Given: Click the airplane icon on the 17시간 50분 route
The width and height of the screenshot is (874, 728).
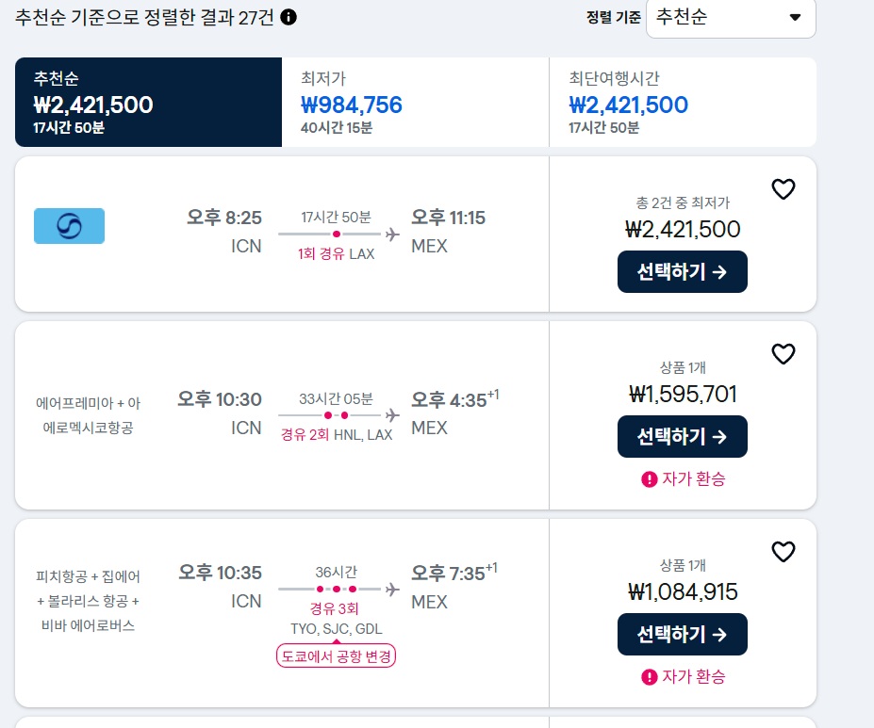Looking at the screenshot, I should 392,234.
